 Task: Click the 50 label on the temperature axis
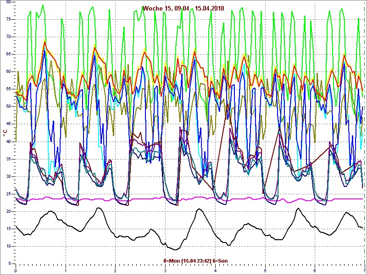point(8,106)
